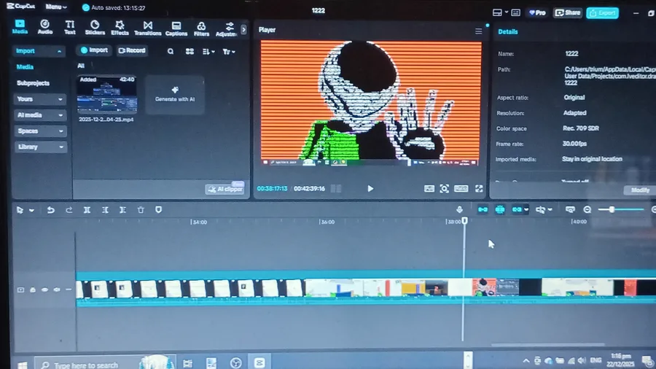The image size is (656, 369).
Task: Click the Export button
Action: coord(603,13)
